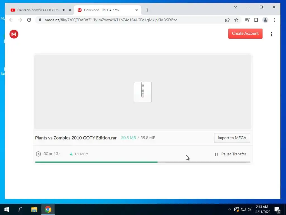
Task: Click the remaining time clock icon
Action: [x=38, y=154]
